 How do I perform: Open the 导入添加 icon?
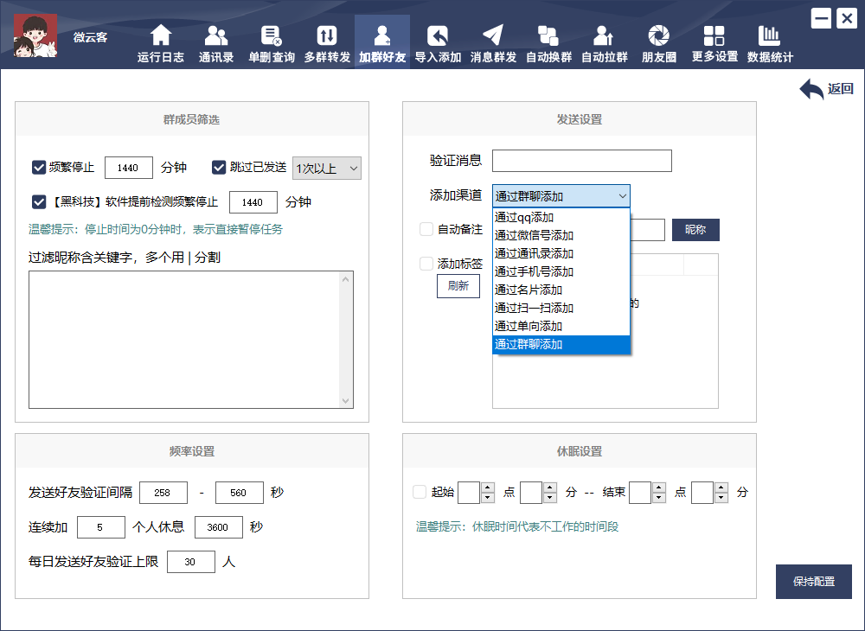point(438,35)
